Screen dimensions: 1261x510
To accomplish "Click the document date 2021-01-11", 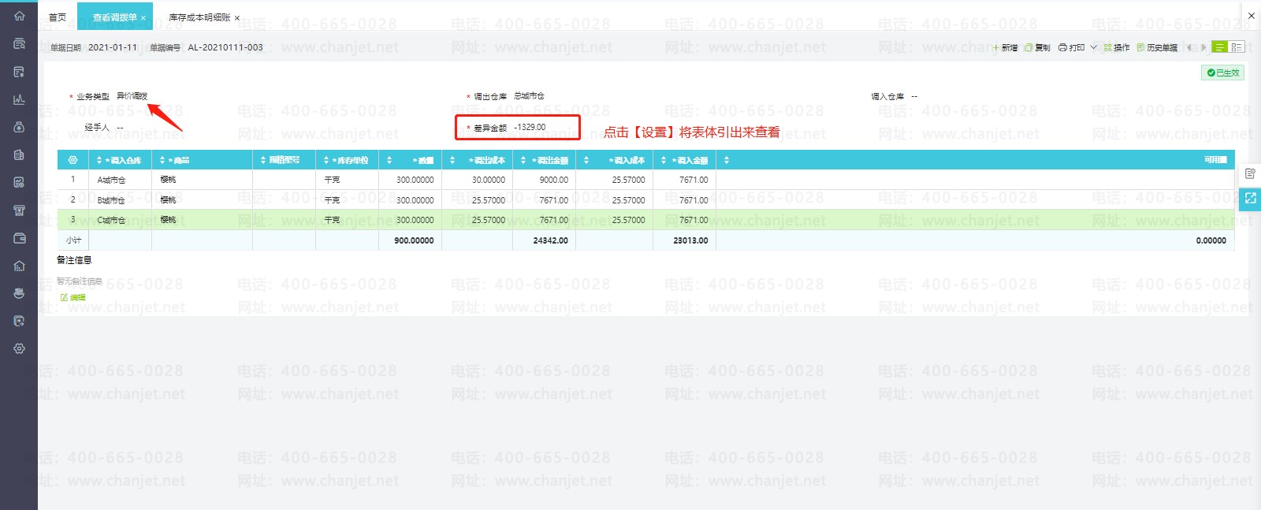I will [x=113, y=47].
